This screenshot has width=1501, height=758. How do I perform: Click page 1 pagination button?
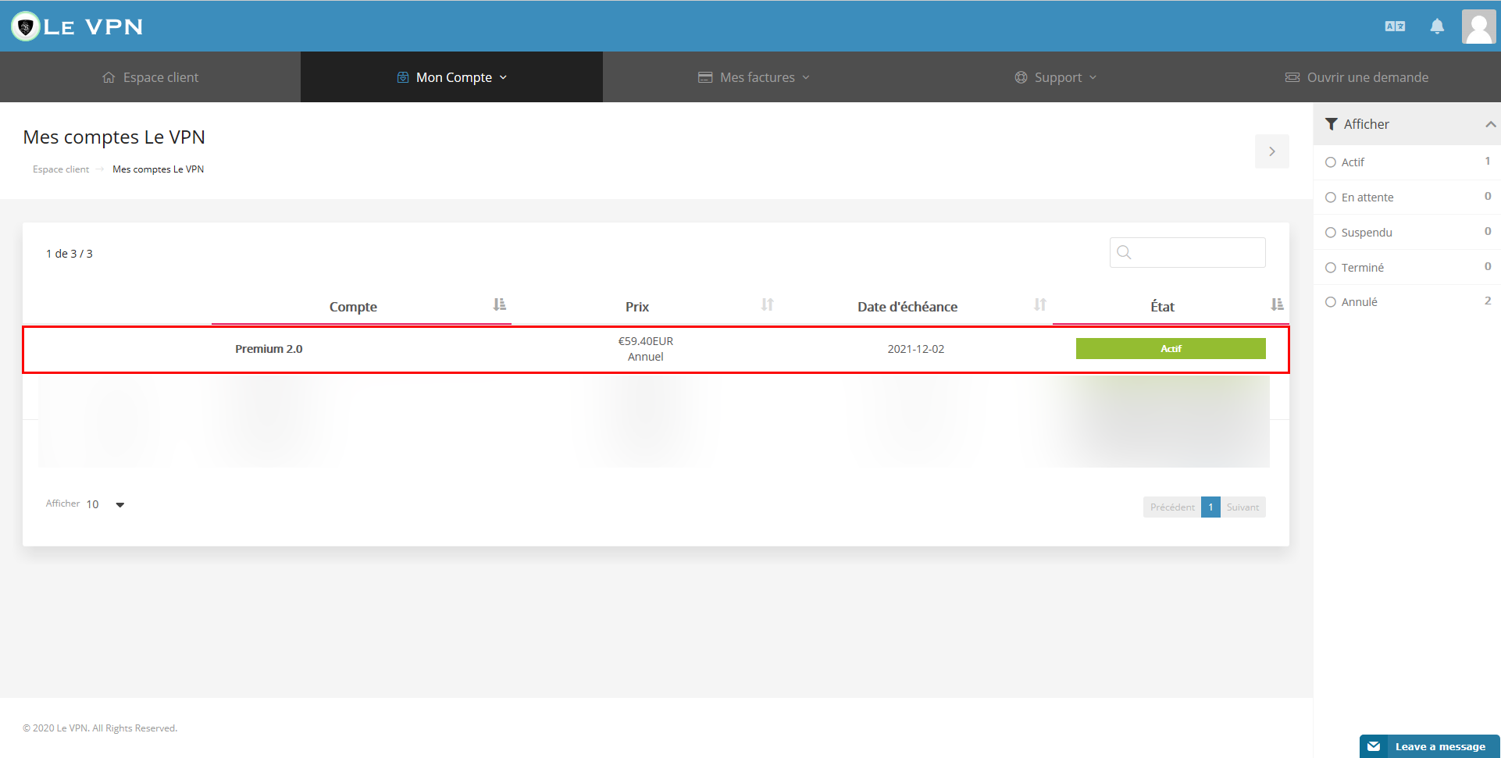(x=1210, y=507)
